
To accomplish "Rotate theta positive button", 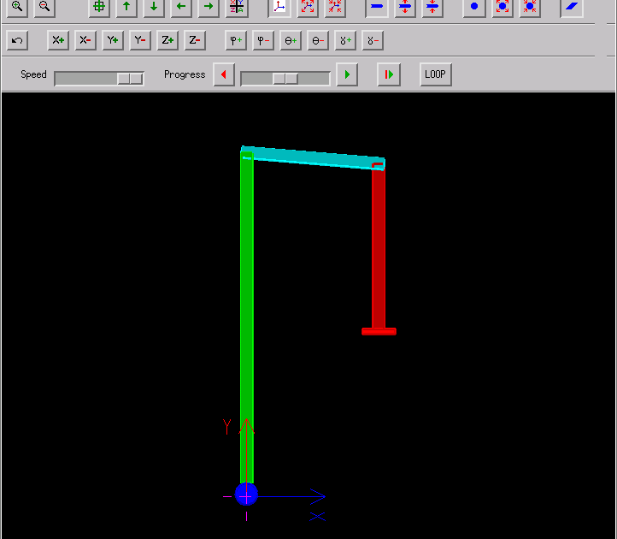I will click(291, 40).
